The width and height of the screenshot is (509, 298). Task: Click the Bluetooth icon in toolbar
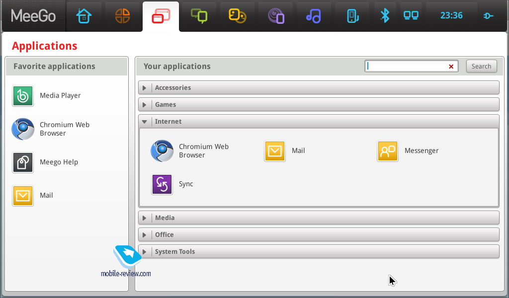point(385,15)
